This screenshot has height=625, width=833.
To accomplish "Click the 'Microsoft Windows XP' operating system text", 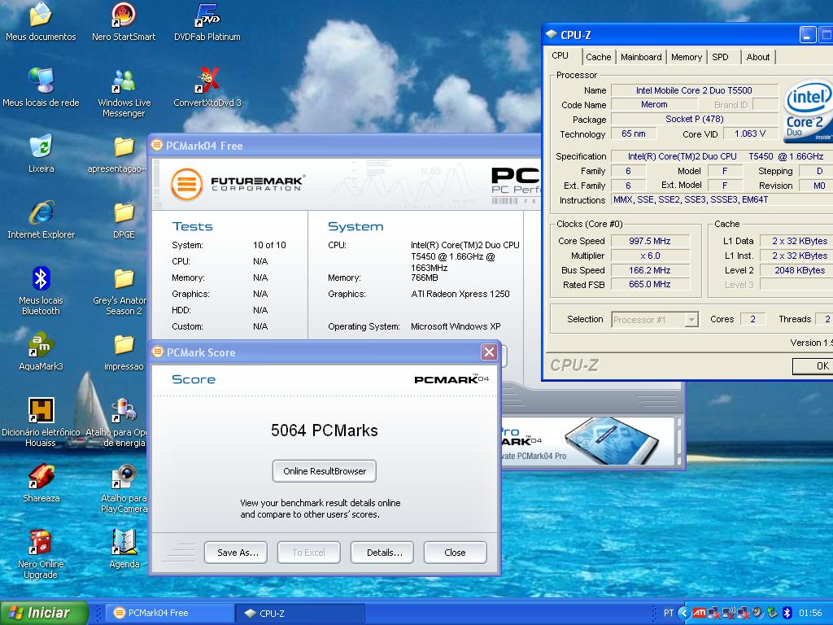I will tap(456, 326).
